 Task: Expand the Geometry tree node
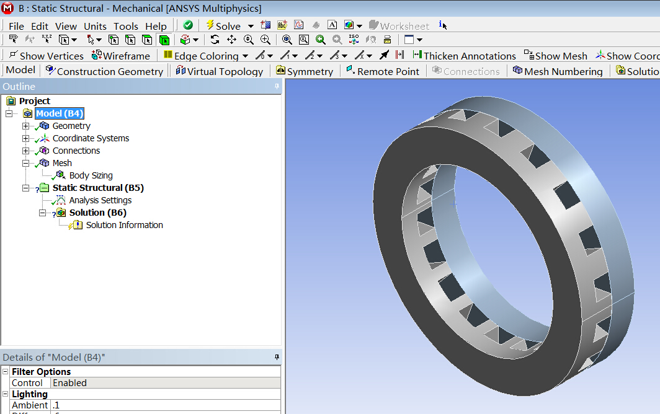(x=25, y=126)
